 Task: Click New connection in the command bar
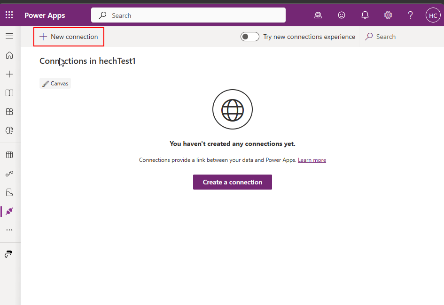point(69,37)
